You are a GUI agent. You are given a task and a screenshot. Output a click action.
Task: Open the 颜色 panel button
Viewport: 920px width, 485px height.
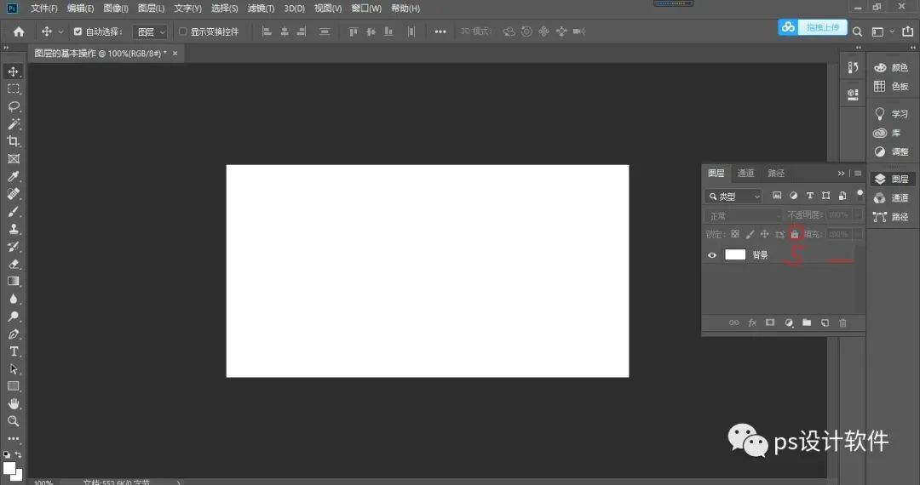pos(891,67)
